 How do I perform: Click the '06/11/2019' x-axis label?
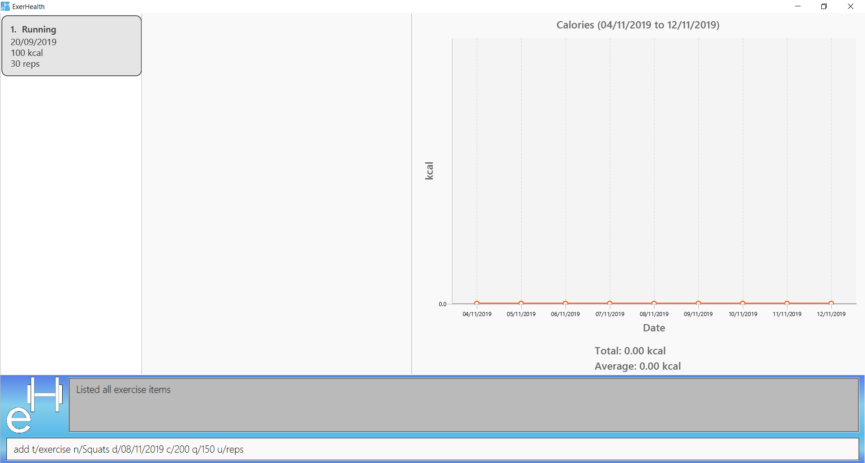click(565, 314)
